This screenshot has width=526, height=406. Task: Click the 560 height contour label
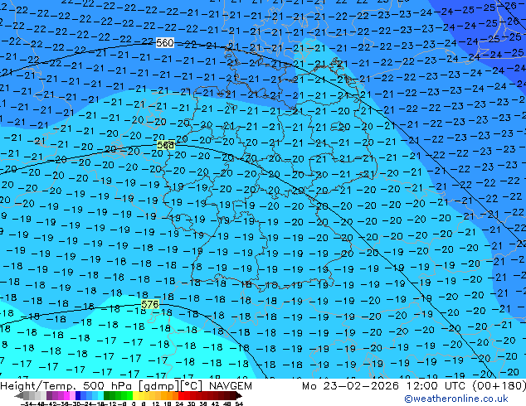coord(165,43)
